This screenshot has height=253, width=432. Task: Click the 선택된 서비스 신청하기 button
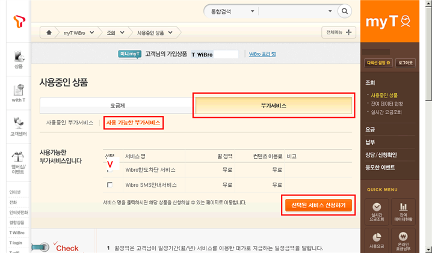coord(318,205)
